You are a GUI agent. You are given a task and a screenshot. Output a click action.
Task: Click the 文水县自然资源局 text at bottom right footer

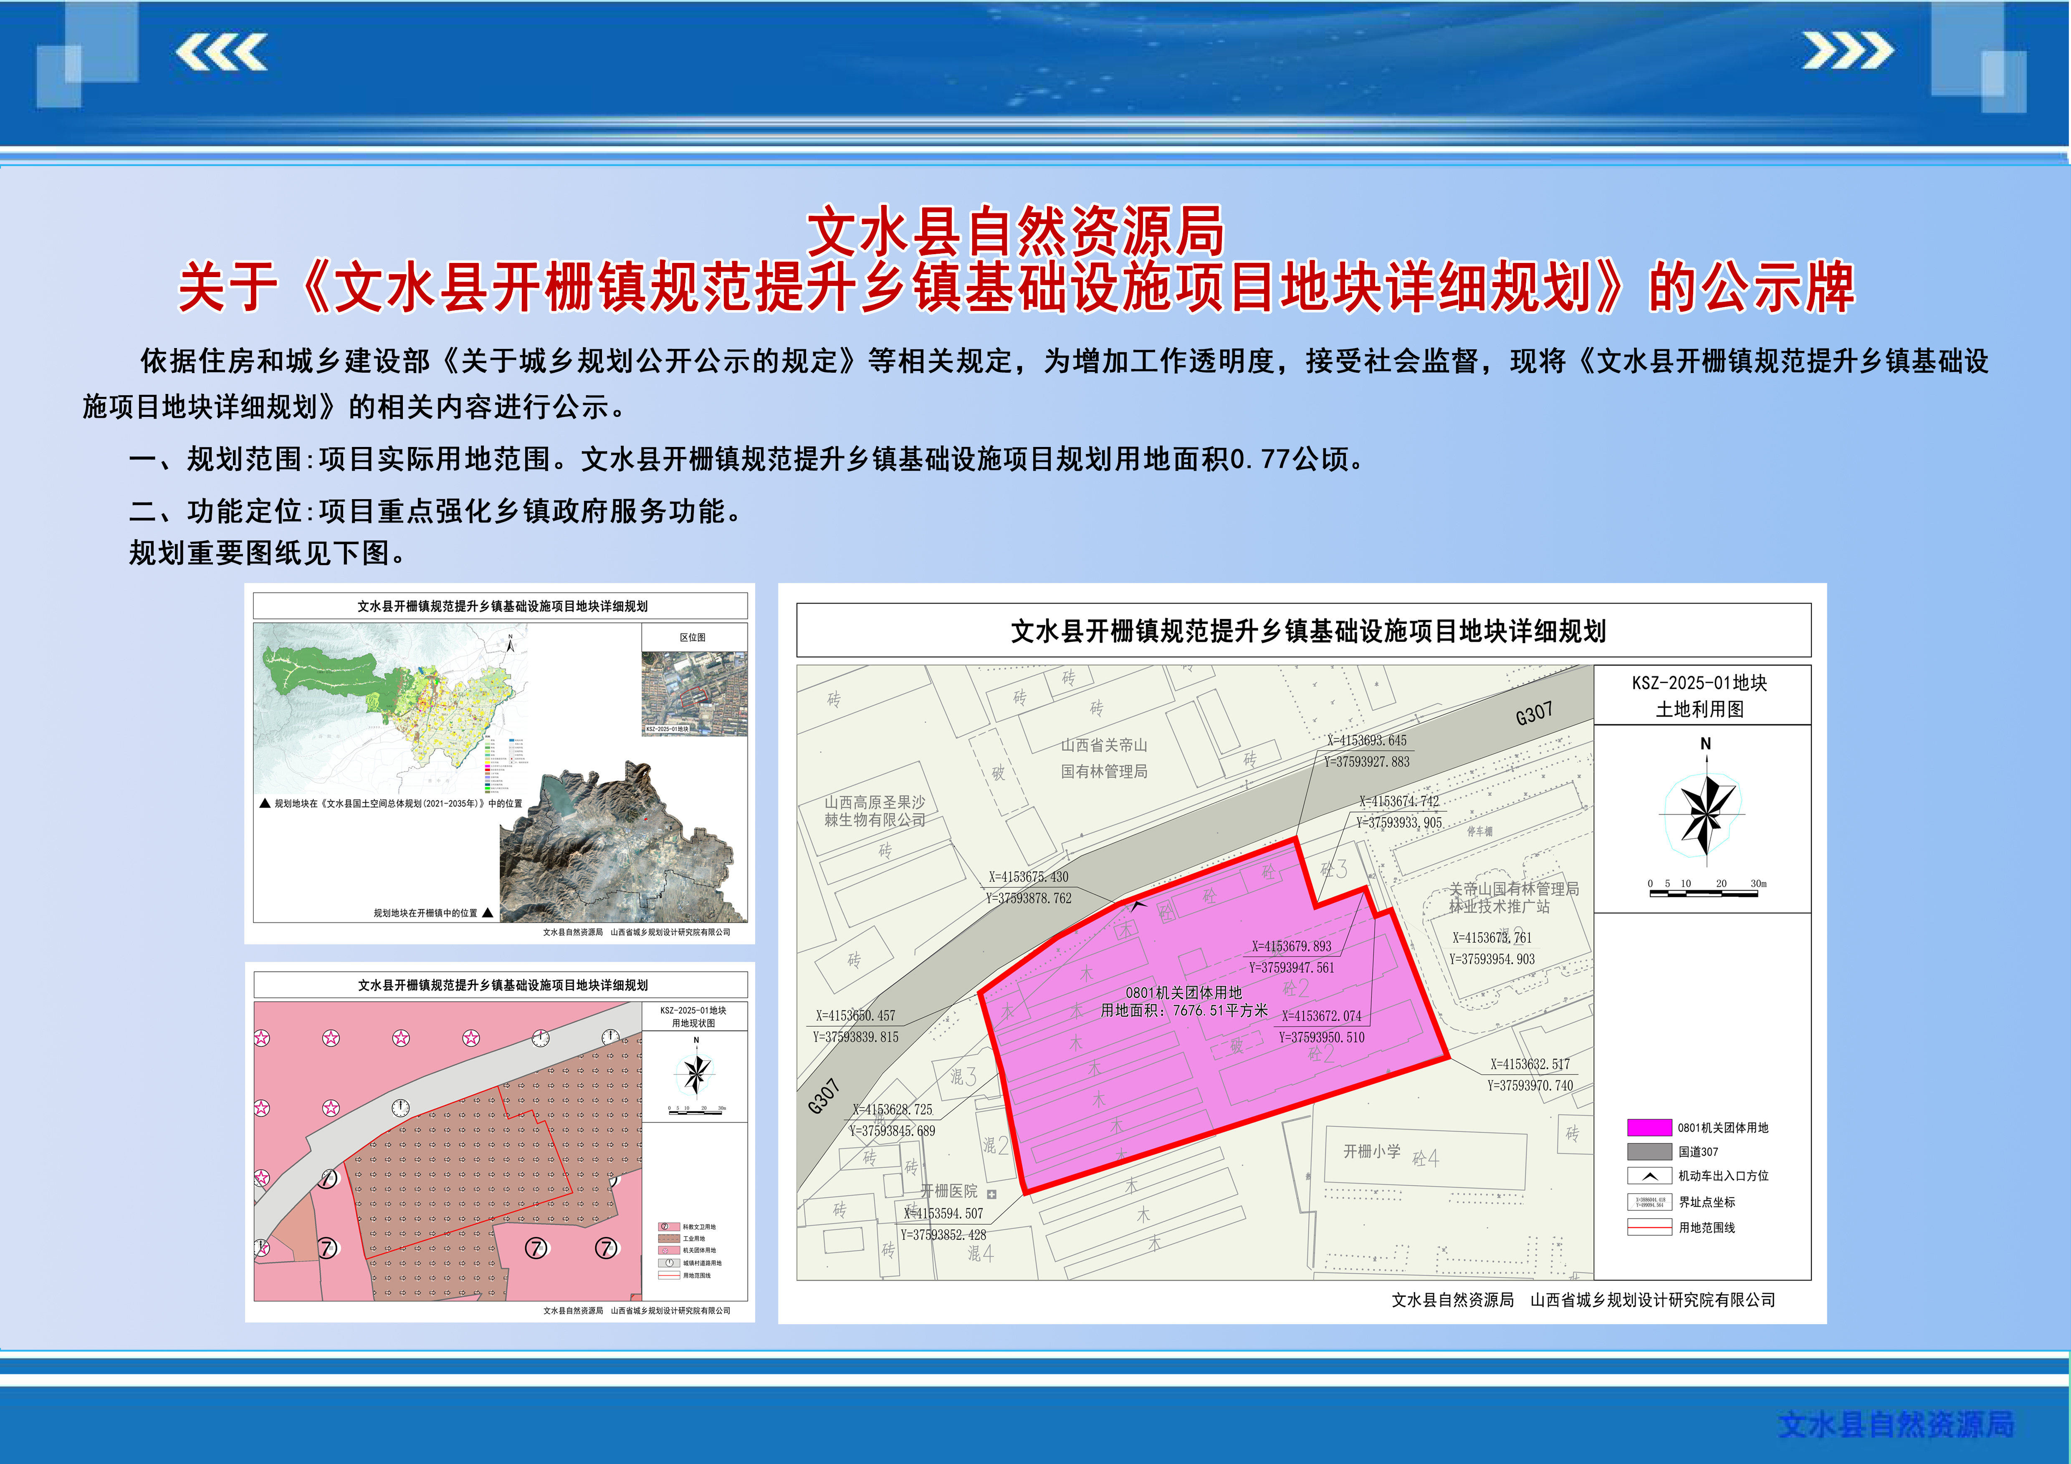pos(1896,1424)
